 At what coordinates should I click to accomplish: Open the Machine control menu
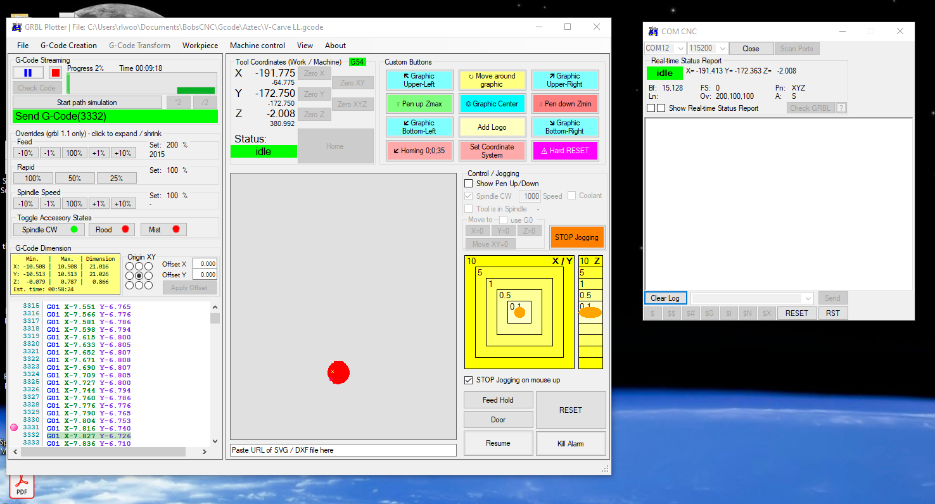(257, 46)
